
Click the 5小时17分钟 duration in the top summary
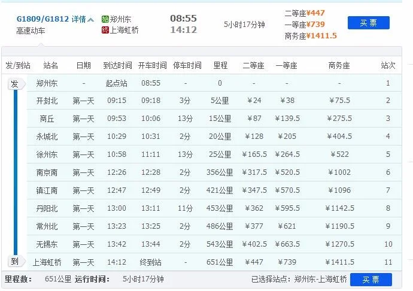point(244,25)
